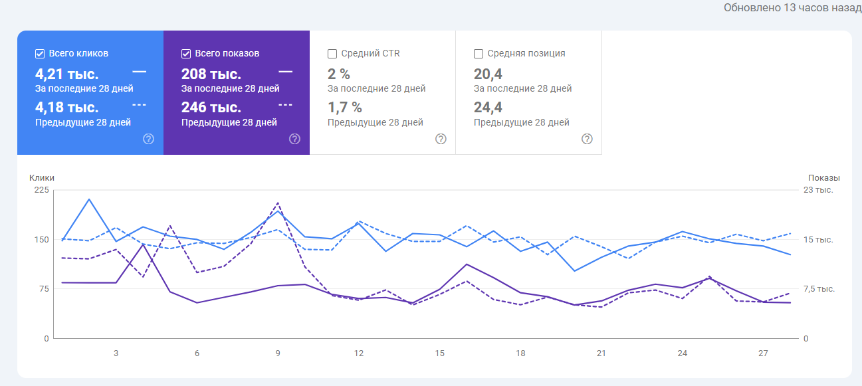Enable the Средний CTR checkbox
Screen dimensions: 862x386
coord(332,53)
